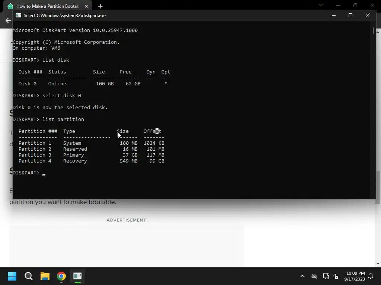Viewport: 381px width, 285px height.
Task: Click the 'Reserved' type cell
Action: pos(75,149)
